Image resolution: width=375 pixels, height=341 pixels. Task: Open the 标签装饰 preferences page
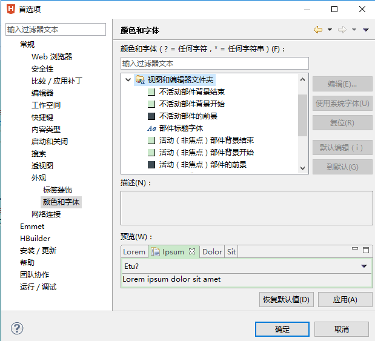tap(58, 190)
